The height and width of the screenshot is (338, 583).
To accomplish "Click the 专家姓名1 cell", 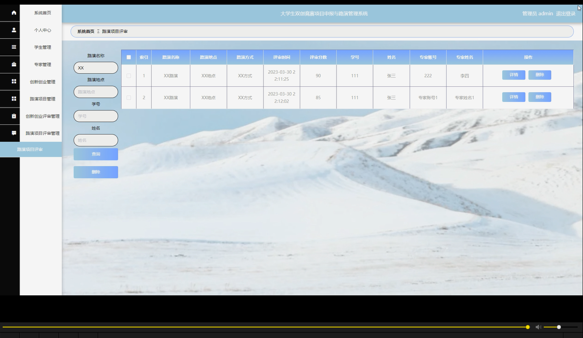I will coord(465,98).
